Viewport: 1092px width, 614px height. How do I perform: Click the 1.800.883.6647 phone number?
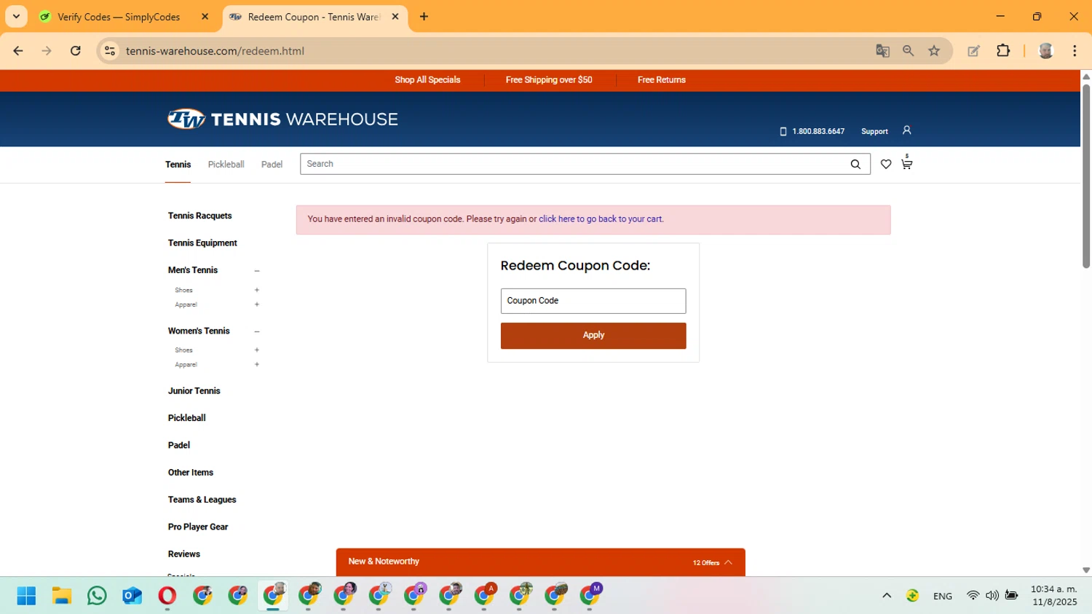[818, 132]
